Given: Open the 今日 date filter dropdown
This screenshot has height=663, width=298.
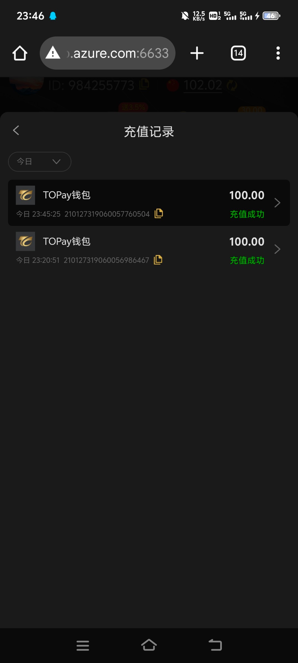Looking at the screenshot, I should (x=40, y=162).
